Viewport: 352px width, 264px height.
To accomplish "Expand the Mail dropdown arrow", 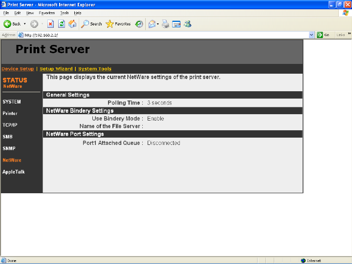I will tap(158, 24).
